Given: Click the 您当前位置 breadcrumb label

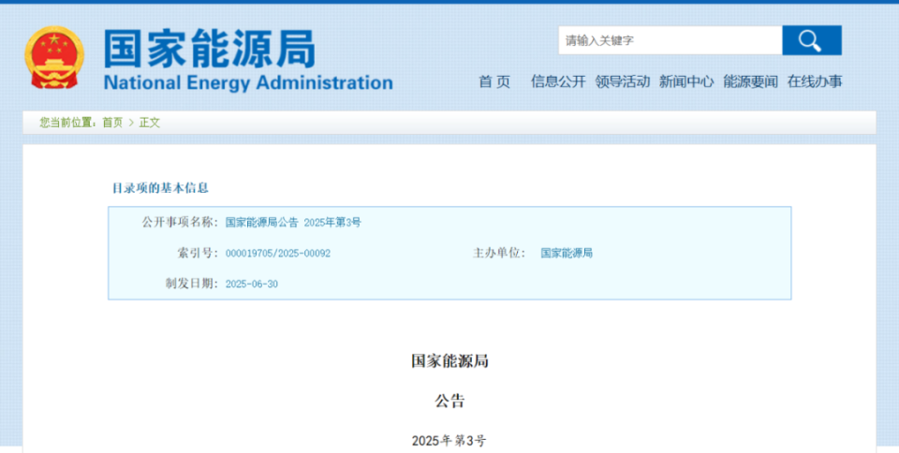Looking at the screenshot, I should [x=67, y=123].
